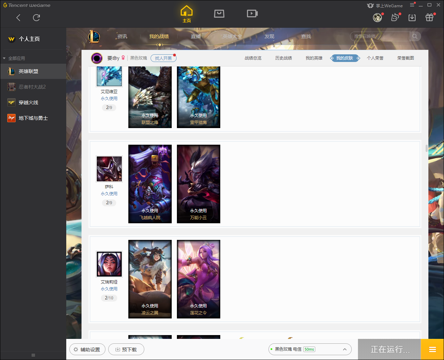Click the 萨科 champion portrait
The width and height of the screenshot is (444, 360).
[x=109, y=169]
